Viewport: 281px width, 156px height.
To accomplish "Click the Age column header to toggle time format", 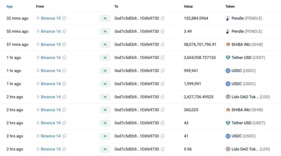I will (10, 6).
